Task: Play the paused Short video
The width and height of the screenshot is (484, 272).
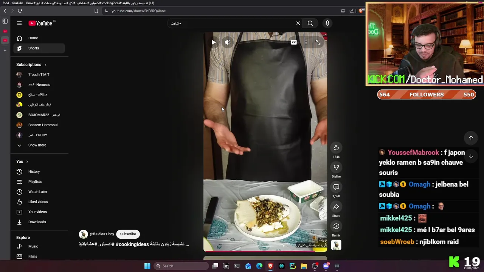Action: pos(214,42)
